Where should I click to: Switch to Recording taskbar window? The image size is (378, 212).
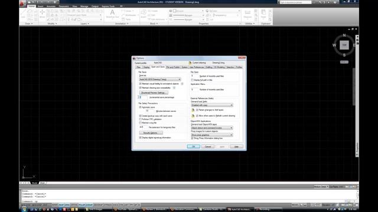click(x=268, y=210)
